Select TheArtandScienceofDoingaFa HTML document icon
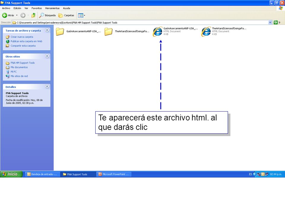This screenshot has width=285, height=213. 206,32
